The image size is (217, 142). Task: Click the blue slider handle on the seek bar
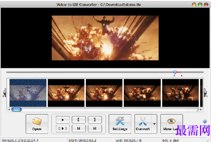point(175,72)
